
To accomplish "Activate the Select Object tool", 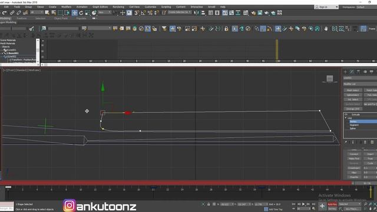I will pos(47,13).
